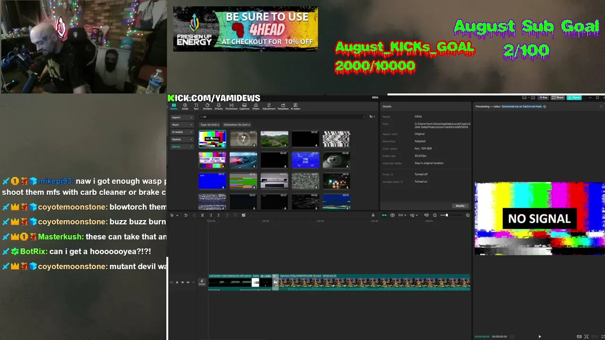Click the Arrange layers info icon

(x=401, y=182)
